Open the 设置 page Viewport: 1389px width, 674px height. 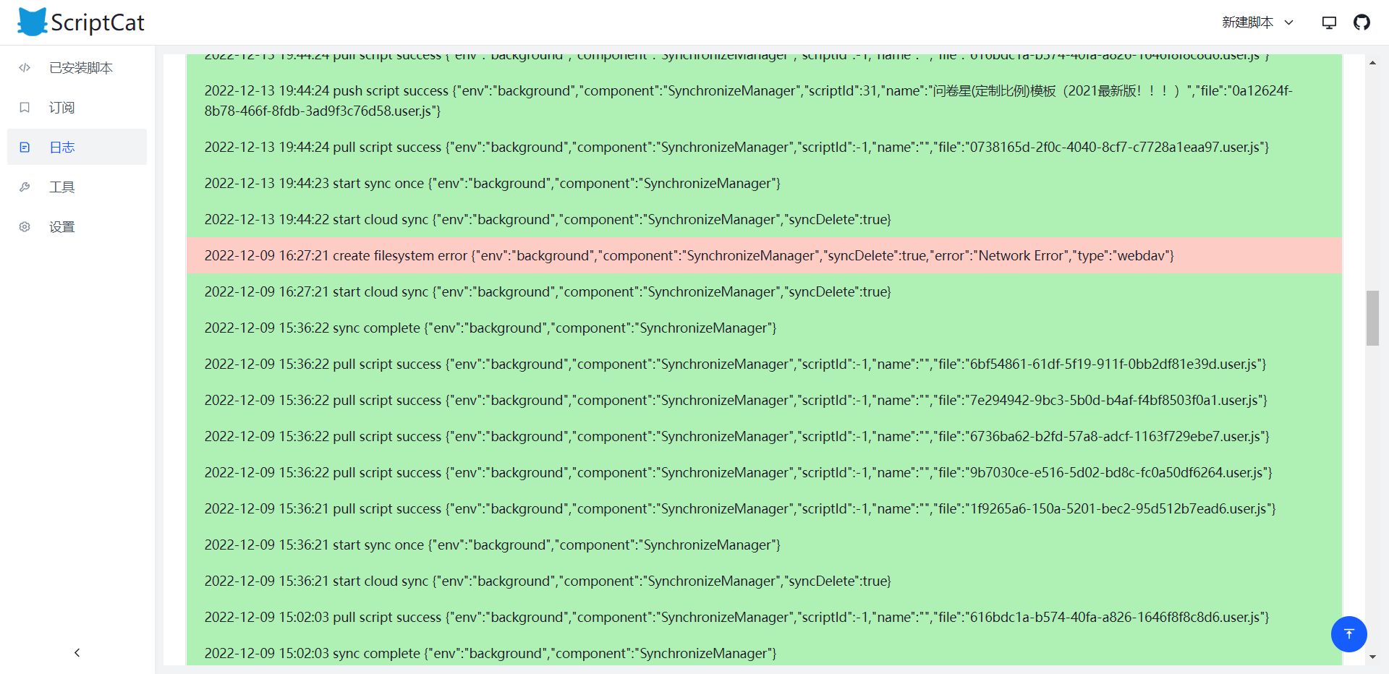click(x=62, y=226)
